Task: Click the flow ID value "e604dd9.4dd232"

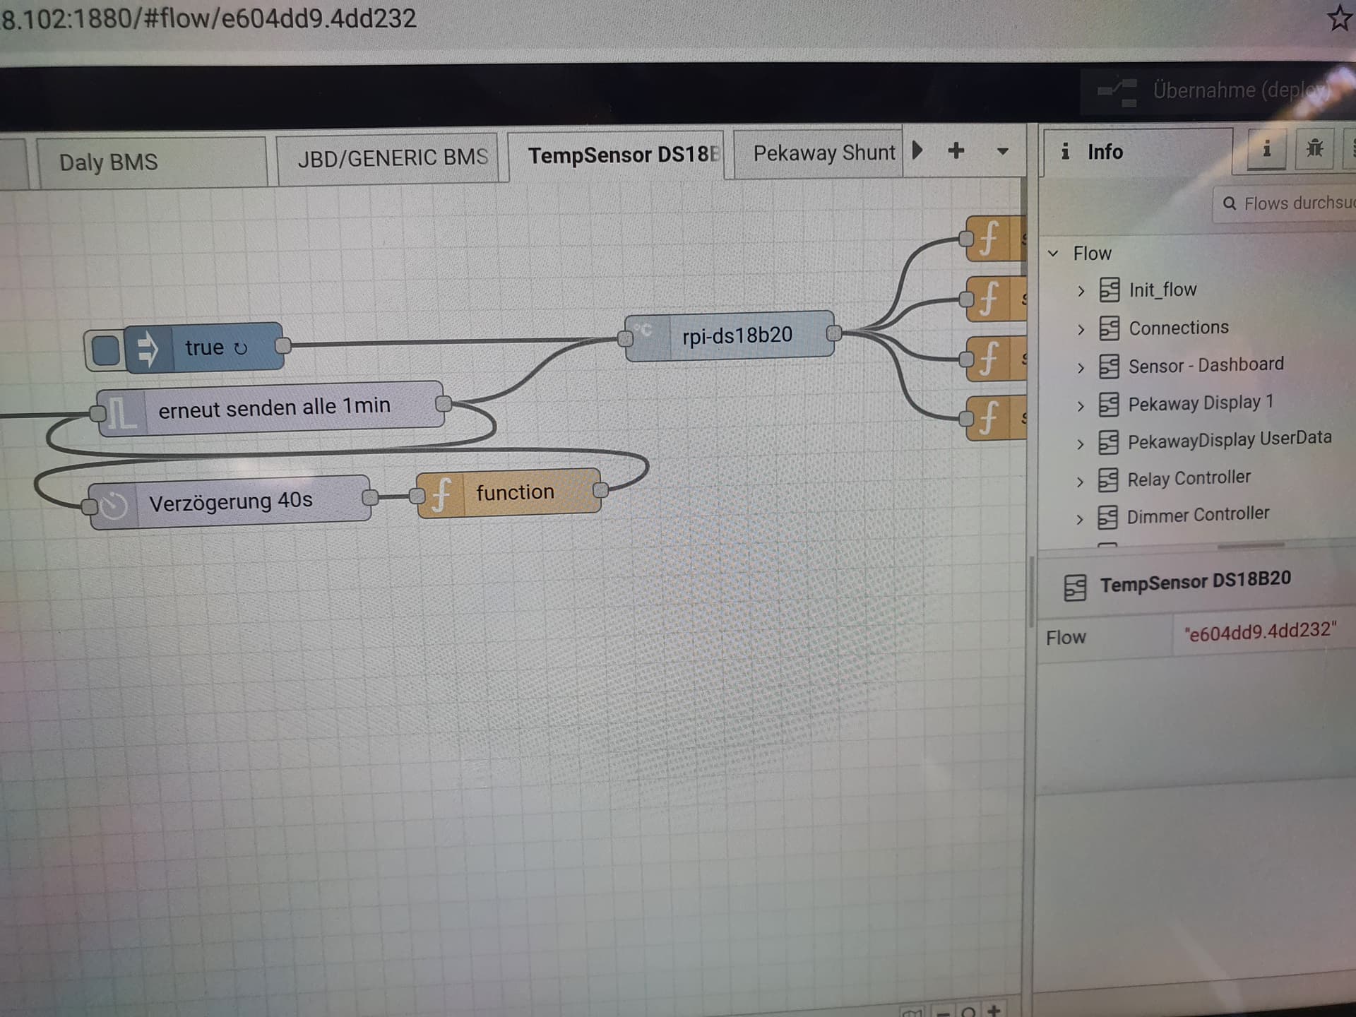Action: coord(1260,631)
